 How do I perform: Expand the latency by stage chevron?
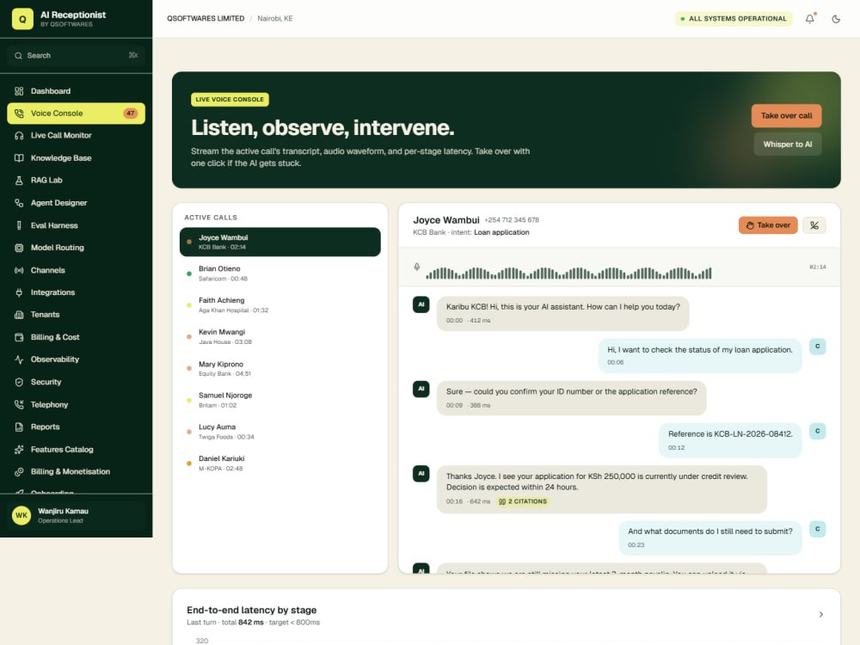820,614
